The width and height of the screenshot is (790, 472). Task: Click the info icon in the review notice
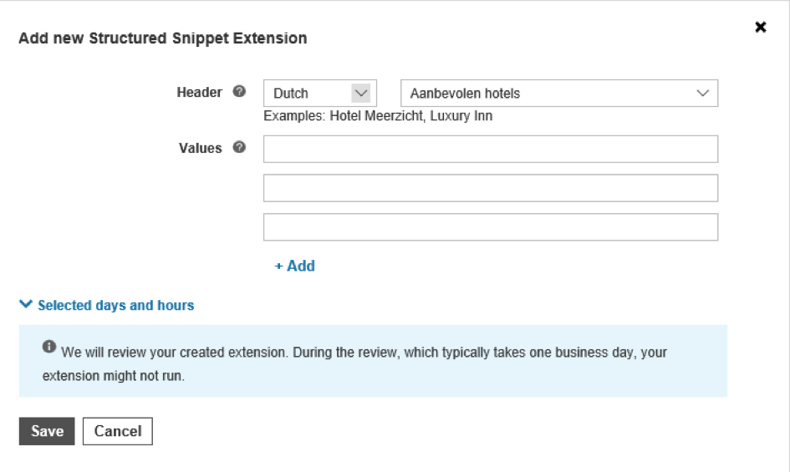click(x=48, y=347)
